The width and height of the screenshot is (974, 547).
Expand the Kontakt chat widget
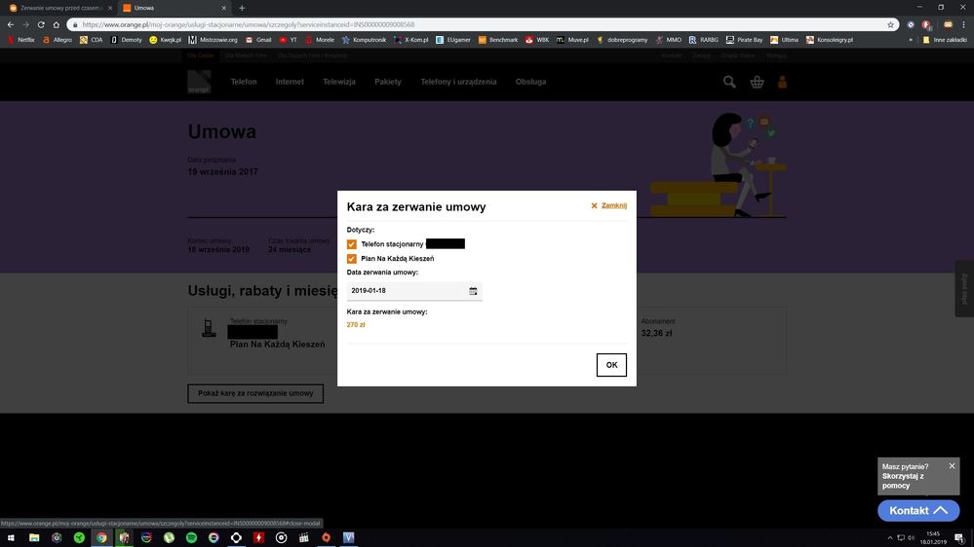click(917, 510)
